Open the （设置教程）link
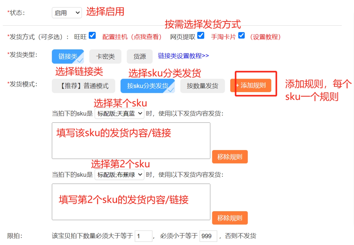Screen dimensions: 354x245 [x=265, y=37]
